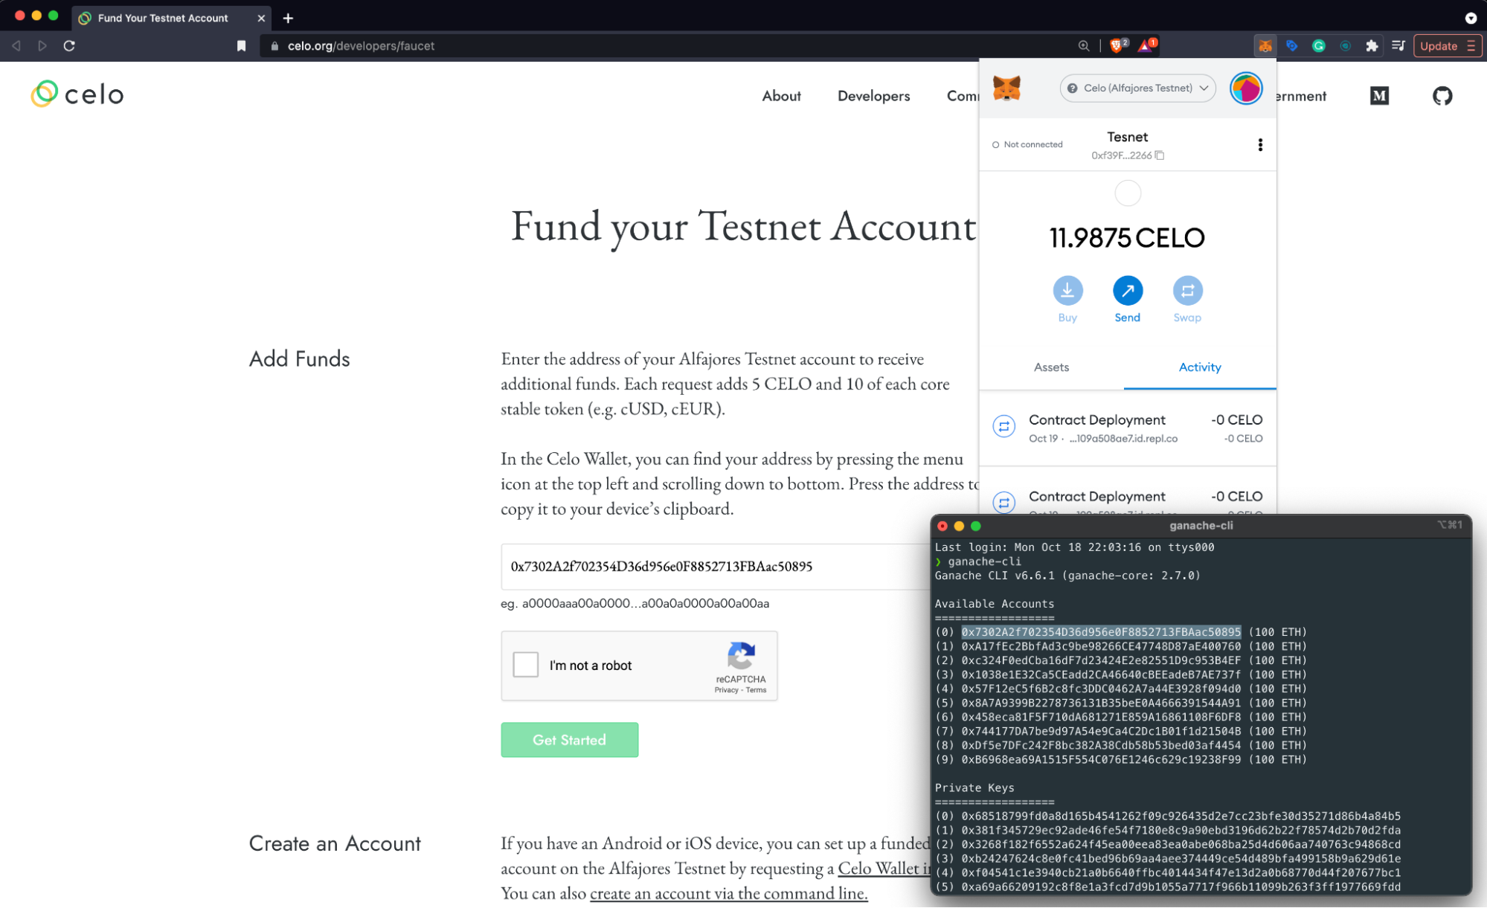Click the Send icon in MetaMask
The width and height of the screenshot is (1487, 908).
pos(1127,292)
